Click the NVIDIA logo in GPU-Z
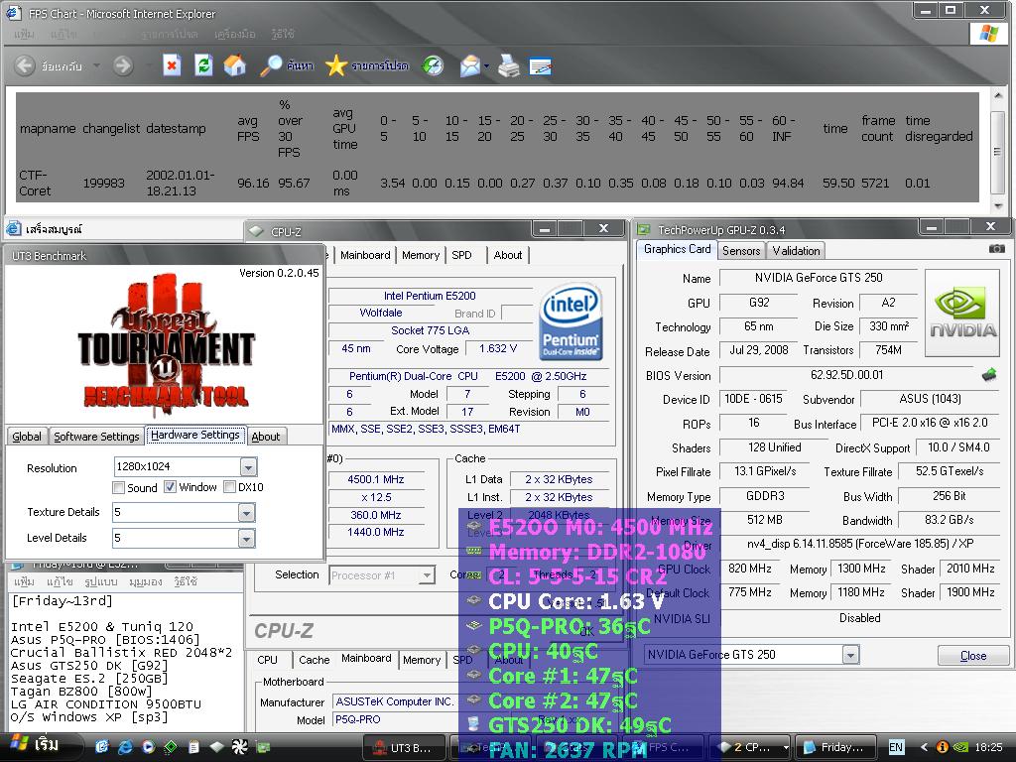This screenshot has width=1016, height=762. pyautogui.click(x=962, y=314)
